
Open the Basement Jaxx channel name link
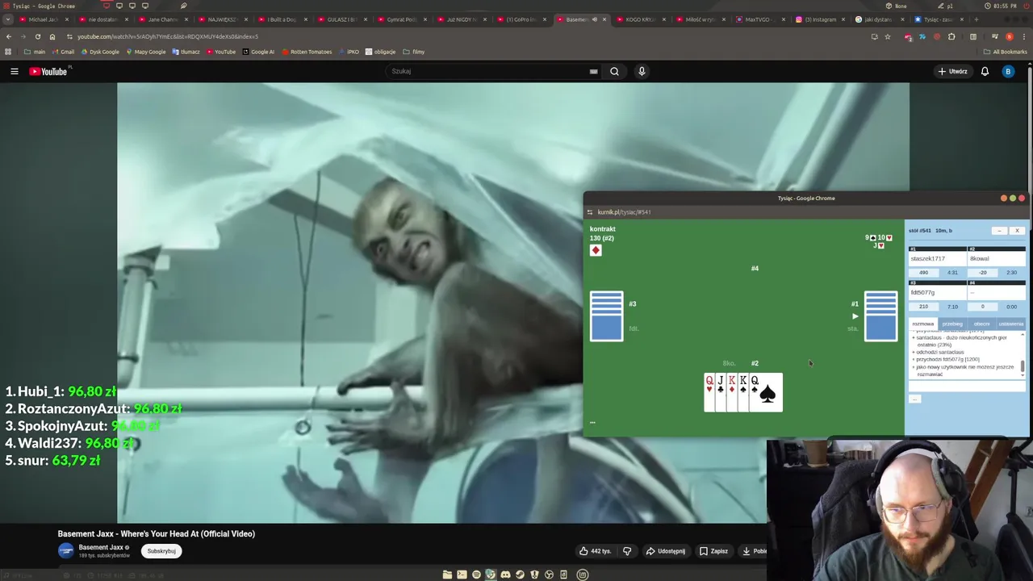click(x=101, y=547)
